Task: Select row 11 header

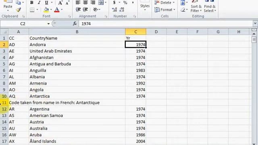Action: coord(4,103)
